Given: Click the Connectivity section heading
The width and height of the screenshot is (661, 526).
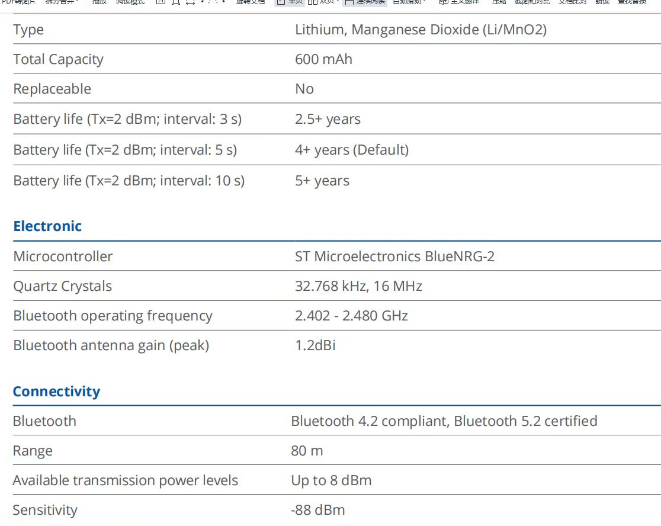Looking at the screenshot, I should click(56, 392).
